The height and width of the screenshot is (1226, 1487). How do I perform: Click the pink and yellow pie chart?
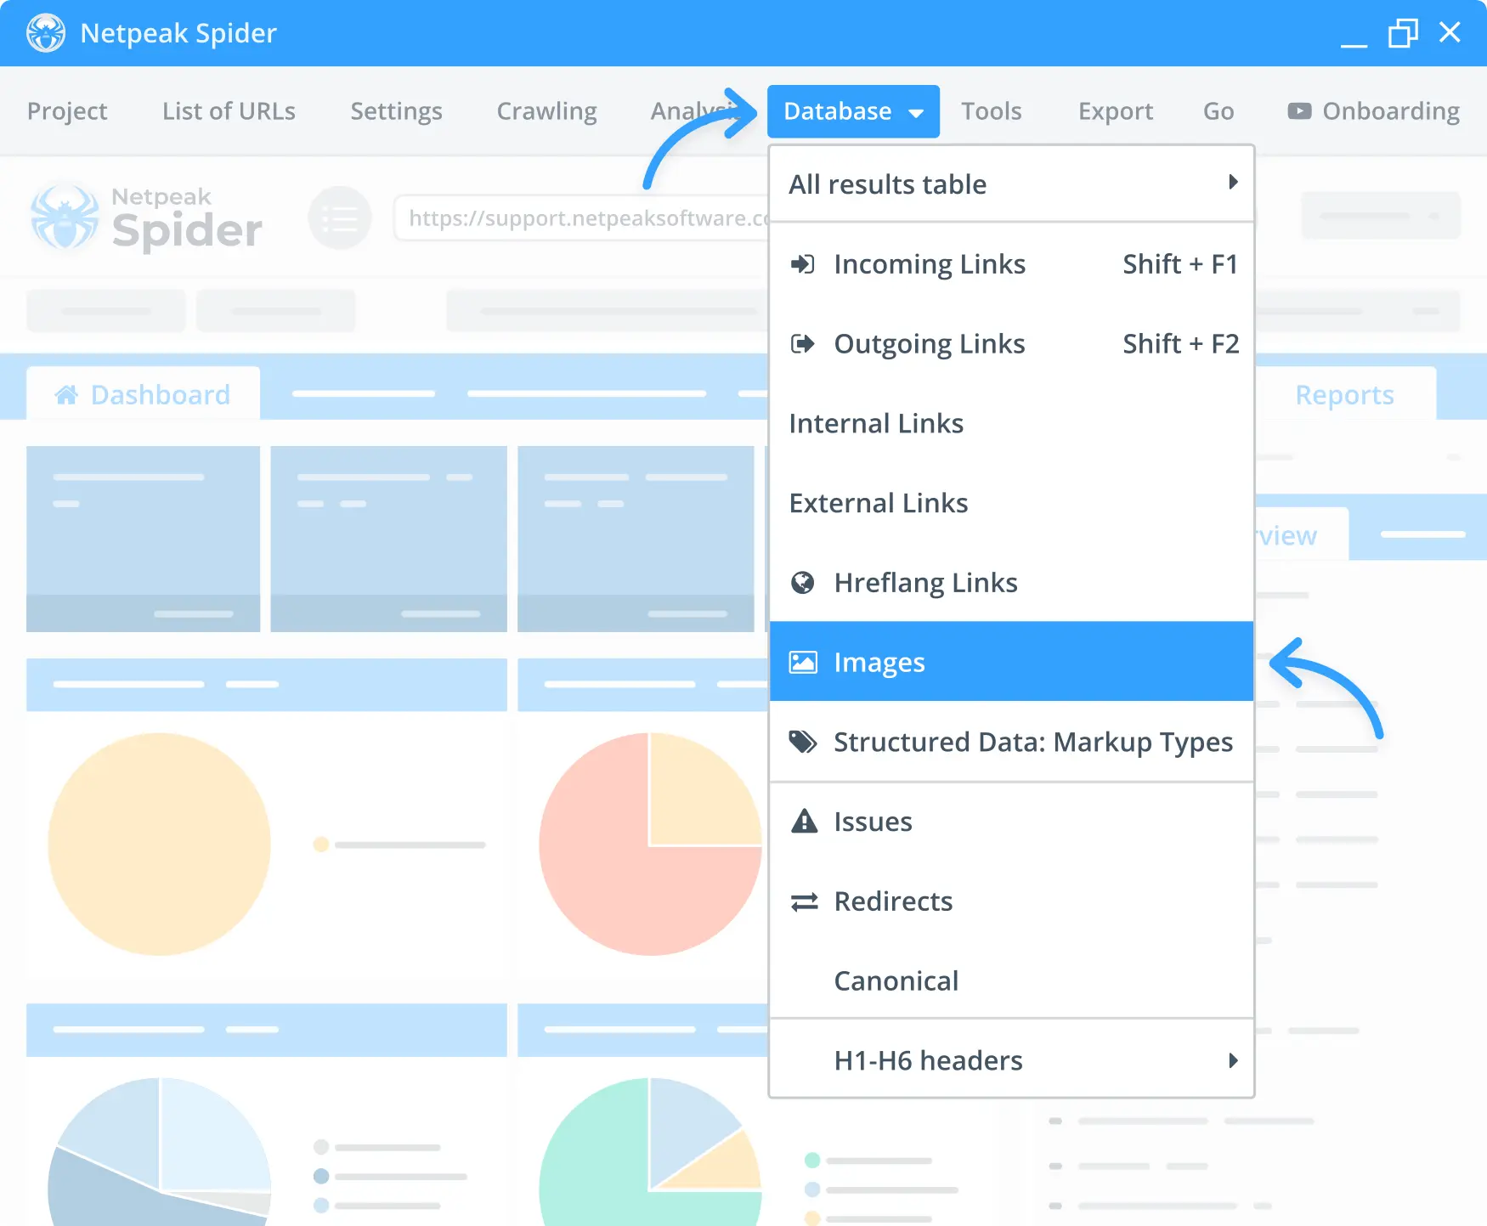coord(650,844)
